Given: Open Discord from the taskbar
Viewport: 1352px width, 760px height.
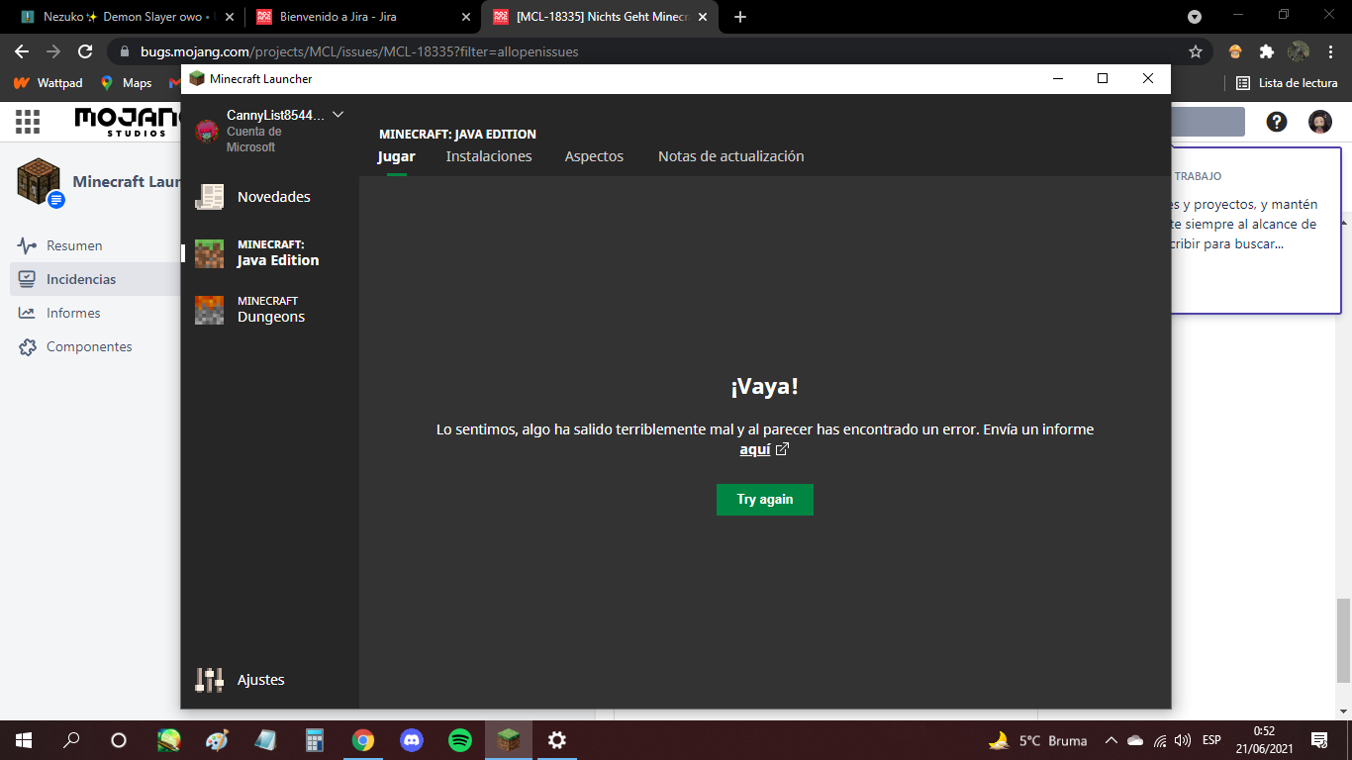Looking at the screenshot, I should click(x=411, y=739).
